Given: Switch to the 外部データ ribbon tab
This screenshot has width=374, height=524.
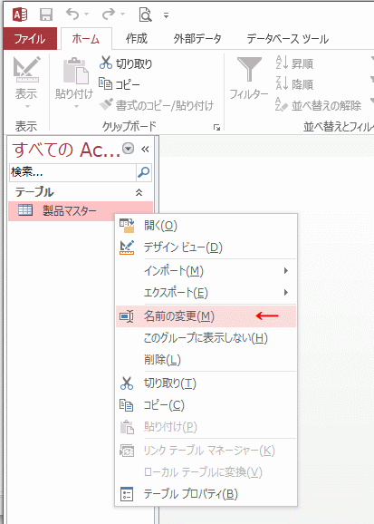Looking at the screenshot, I should 197,39.
